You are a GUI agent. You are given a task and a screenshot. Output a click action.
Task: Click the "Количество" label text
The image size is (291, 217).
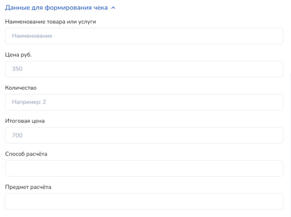(x=21, y=88)
